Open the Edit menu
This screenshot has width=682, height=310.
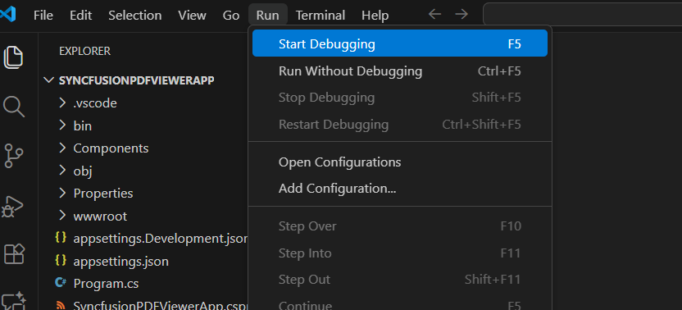click(x=80, y=16)
